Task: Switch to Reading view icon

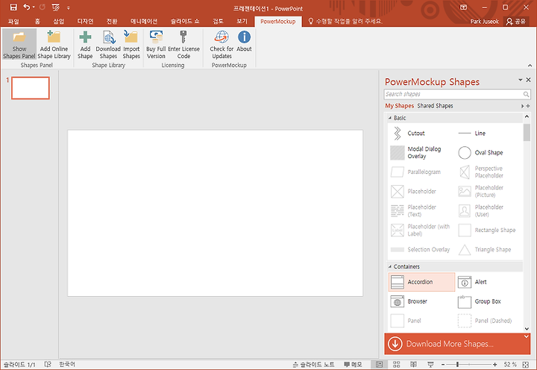Action: [x=413, y=365]
